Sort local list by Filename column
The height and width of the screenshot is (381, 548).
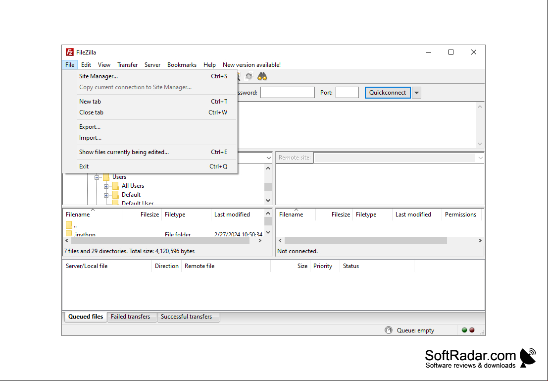click(x=92, y=215)
